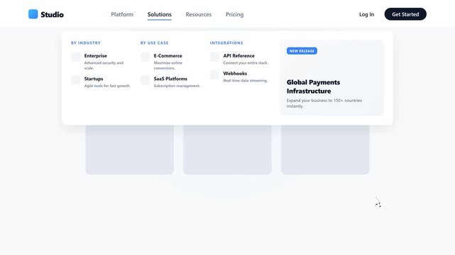Click the Log In link
Image resolution: width=455 pixels, height=255 pixels.
[366, 14]
